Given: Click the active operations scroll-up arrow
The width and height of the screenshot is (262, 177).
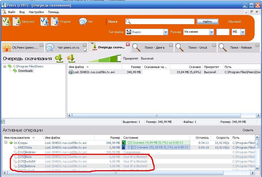Looking at the screenshot, I should click(257, 138).
